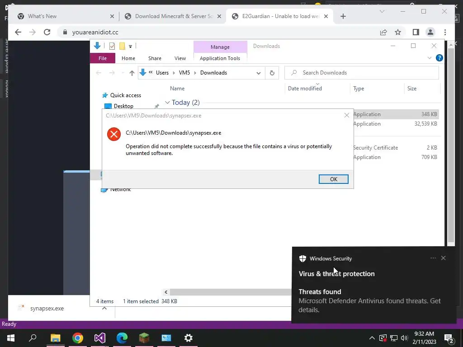463x347 pixels.
Task: Show hidden system tray icons
Action: coord(372,338)
